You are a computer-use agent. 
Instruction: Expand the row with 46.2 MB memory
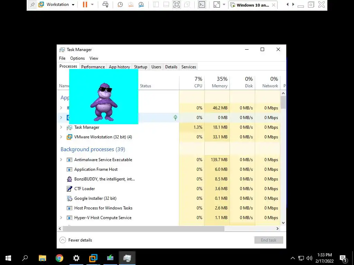point(61,108)
